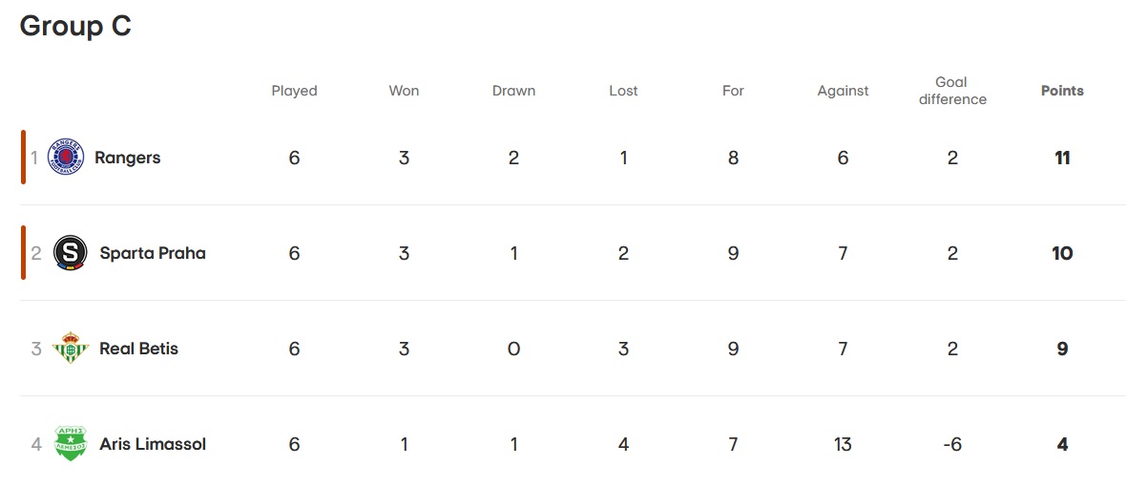Click the Played column header
The width and height of the screenshot is (1127, 488).
pos(294,92)
